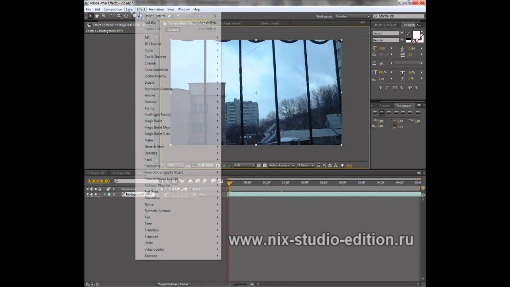
Task: Open the Show Channel RGB button
Action: tap(230, 165)
